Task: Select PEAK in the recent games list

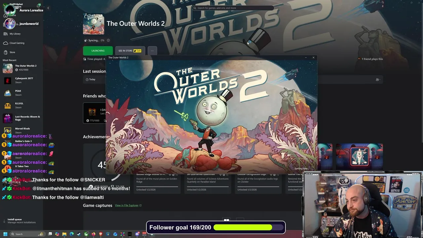Action: [x=22, y=93]
